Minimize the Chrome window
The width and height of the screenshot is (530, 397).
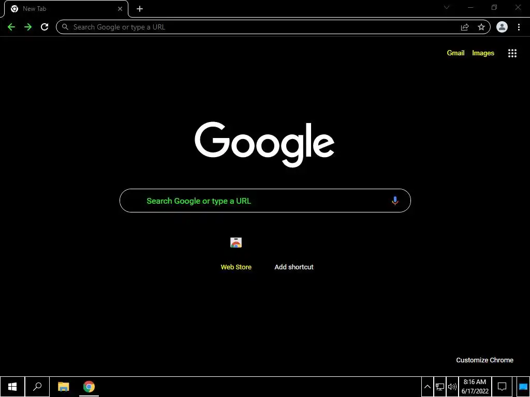(470, 7)
